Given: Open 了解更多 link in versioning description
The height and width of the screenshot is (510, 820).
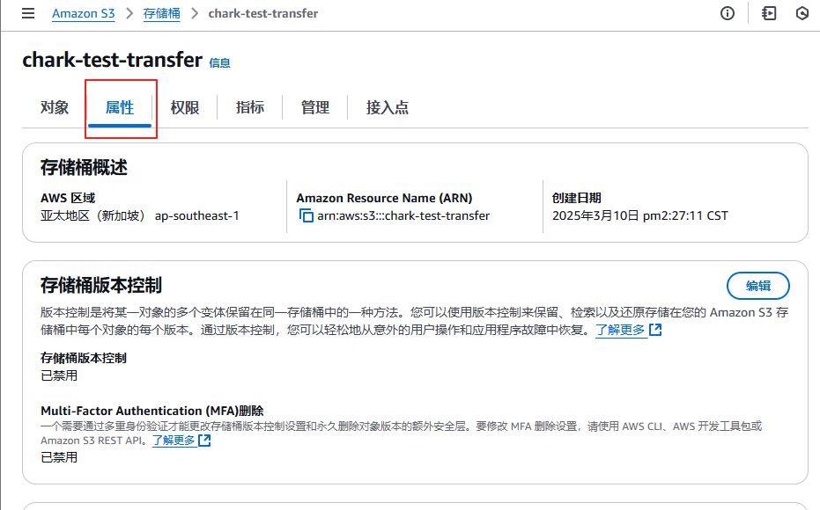Looking at the screenshot, I should coord(620,330).
